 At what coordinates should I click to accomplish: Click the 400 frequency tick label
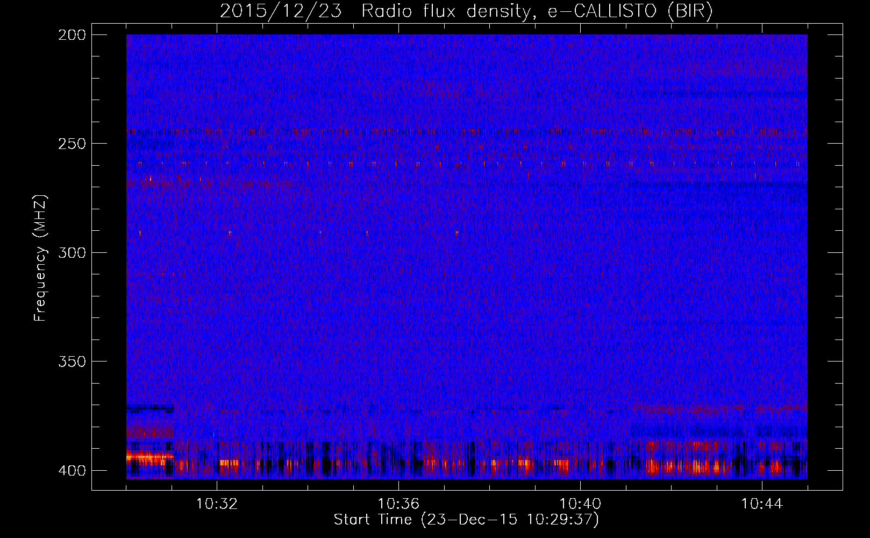(x=72, y=471)
